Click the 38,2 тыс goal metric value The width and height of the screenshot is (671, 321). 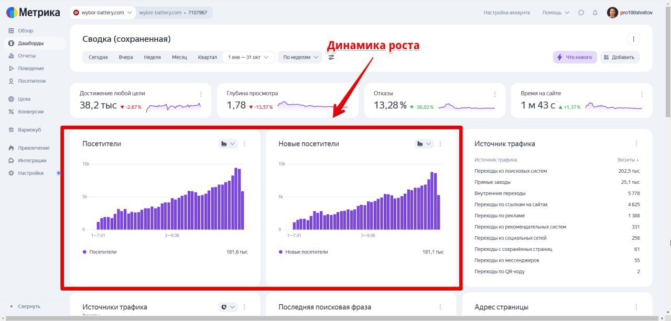(98, 105)
